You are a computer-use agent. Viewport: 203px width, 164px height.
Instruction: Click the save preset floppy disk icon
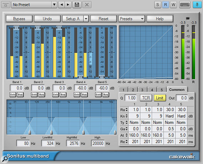(x=77, y=5)
